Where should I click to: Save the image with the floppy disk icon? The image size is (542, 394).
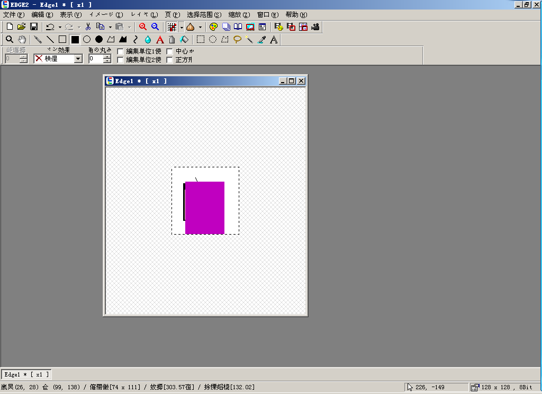(34, 26)
